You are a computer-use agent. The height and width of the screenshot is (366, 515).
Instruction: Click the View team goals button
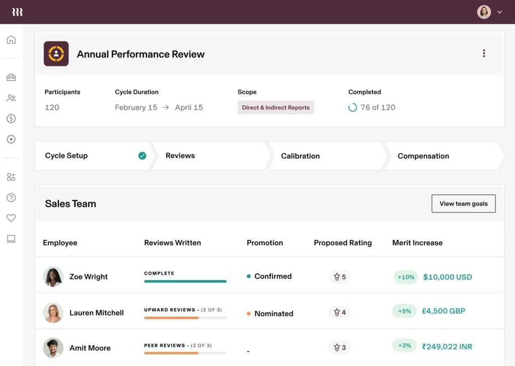(463, 203)
